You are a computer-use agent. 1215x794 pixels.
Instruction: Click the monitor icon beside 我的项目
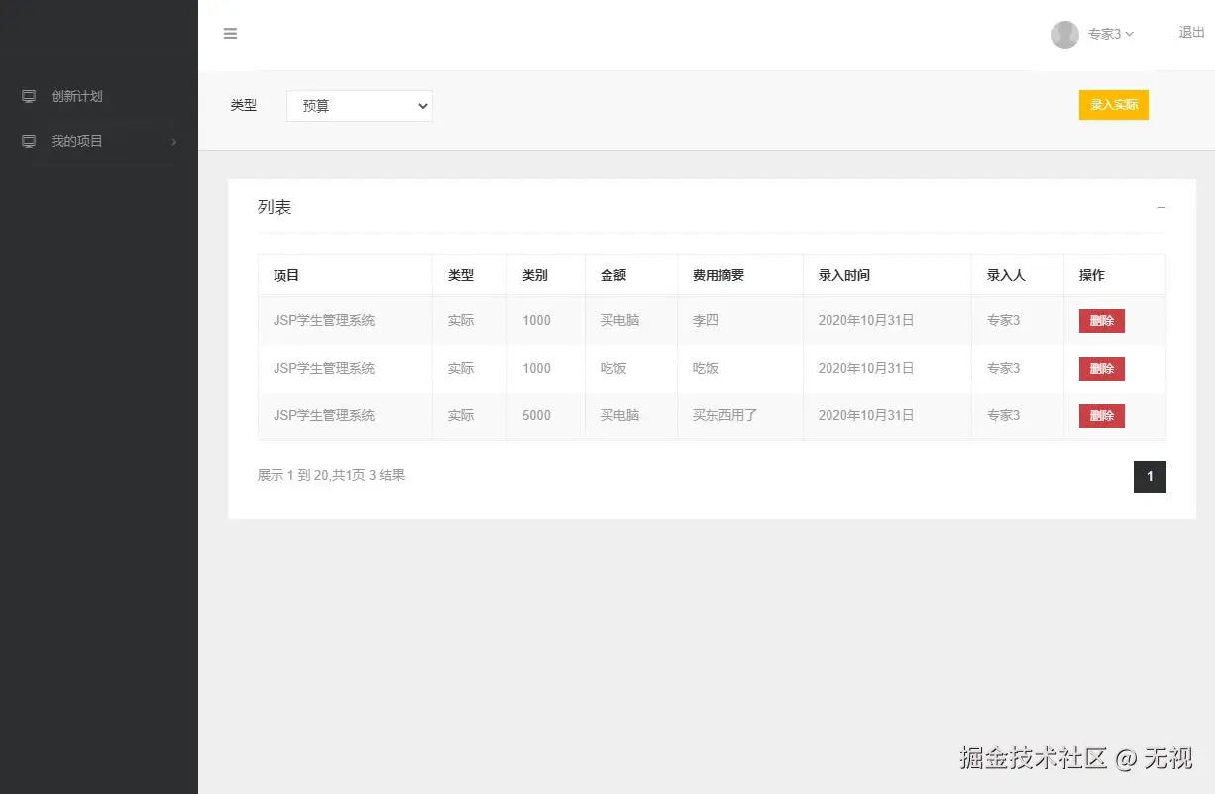pyautogui.click(x=29, y=141)
